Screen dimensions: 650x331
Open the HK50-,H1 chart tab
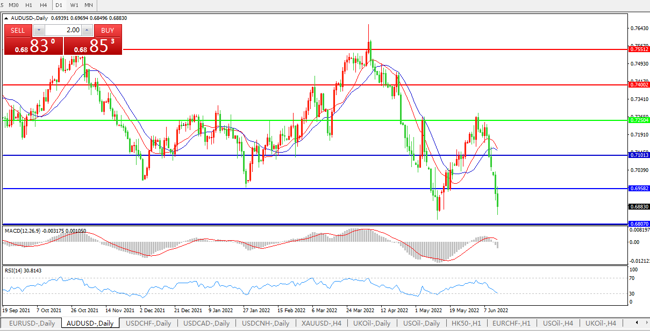(467, 323)
